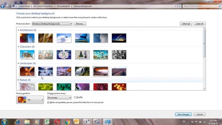Image resolution: width=222 pixels, height=125 pixels.
Task: Collapse the Architecture group
Action: [x=18, y=30]
